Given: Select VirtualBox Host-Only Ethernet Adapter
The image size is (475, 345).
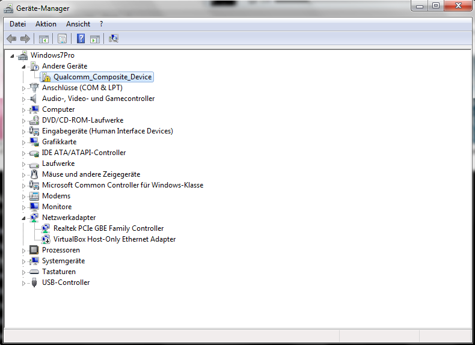Looking at the screenshot, I should click(114, 239).
